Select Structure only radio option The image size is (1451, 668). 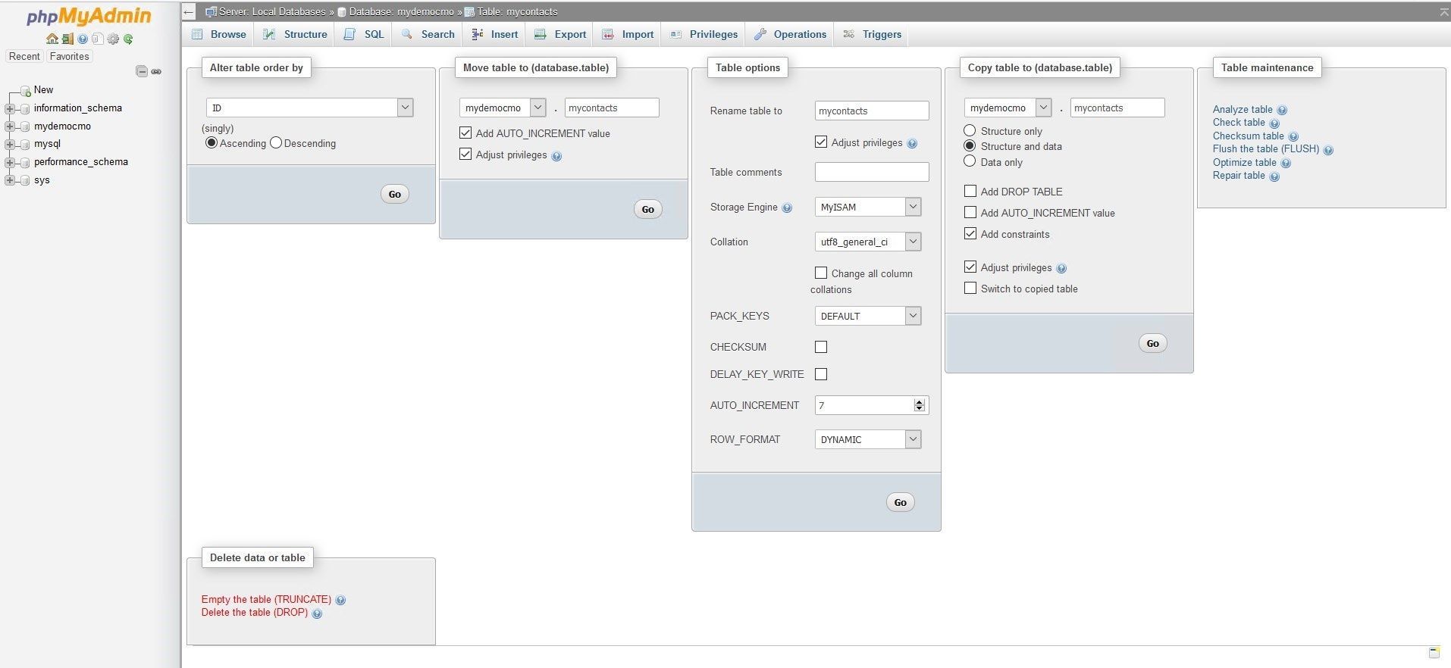click(x=970, y=130)
